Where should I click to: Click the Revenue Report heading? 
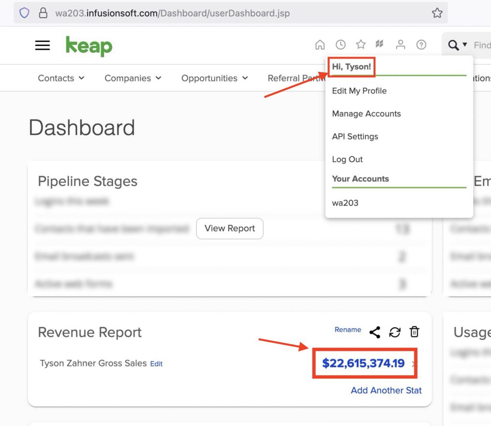(90, 332)
